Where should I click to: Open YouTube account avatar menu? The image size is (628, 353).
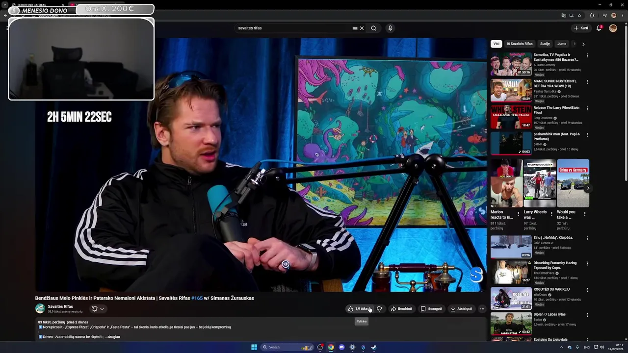(x=613, y=28)
